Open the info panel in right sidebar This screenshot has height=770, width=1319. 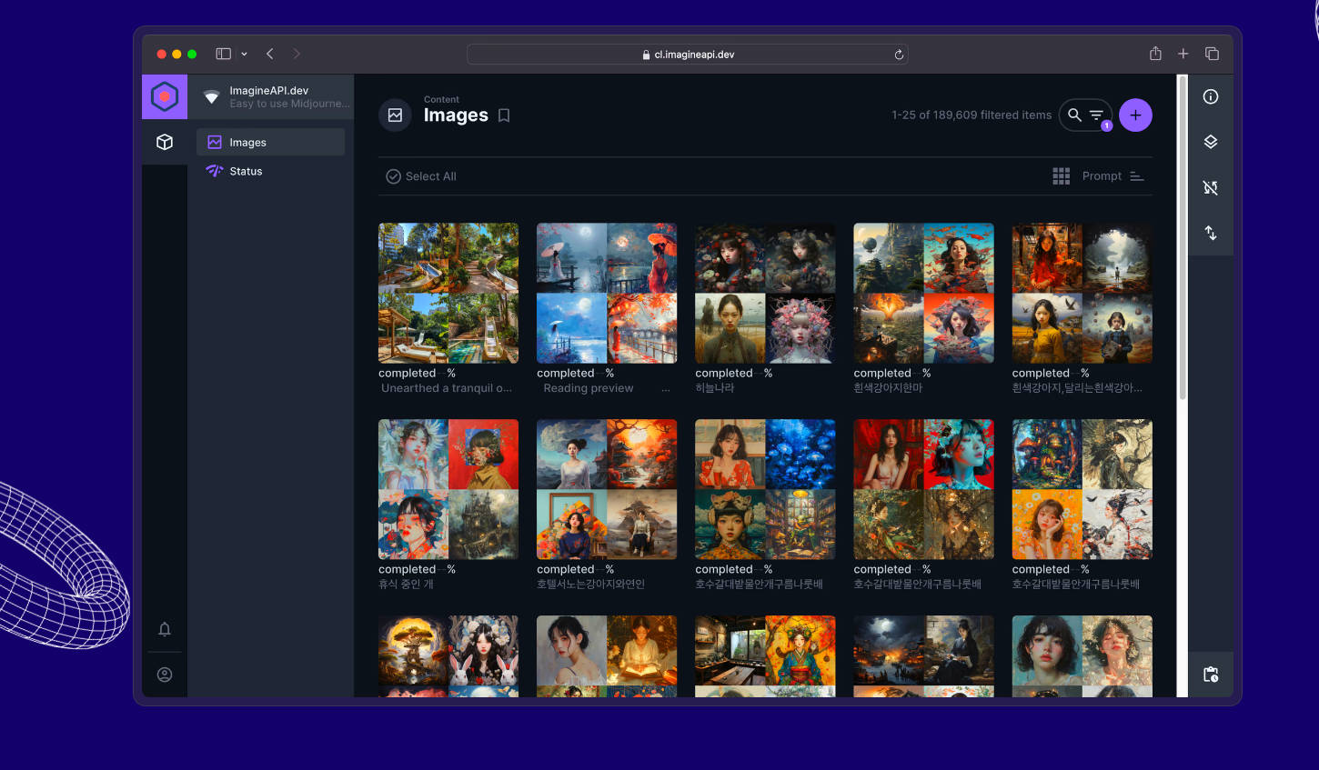[1210, 96]
